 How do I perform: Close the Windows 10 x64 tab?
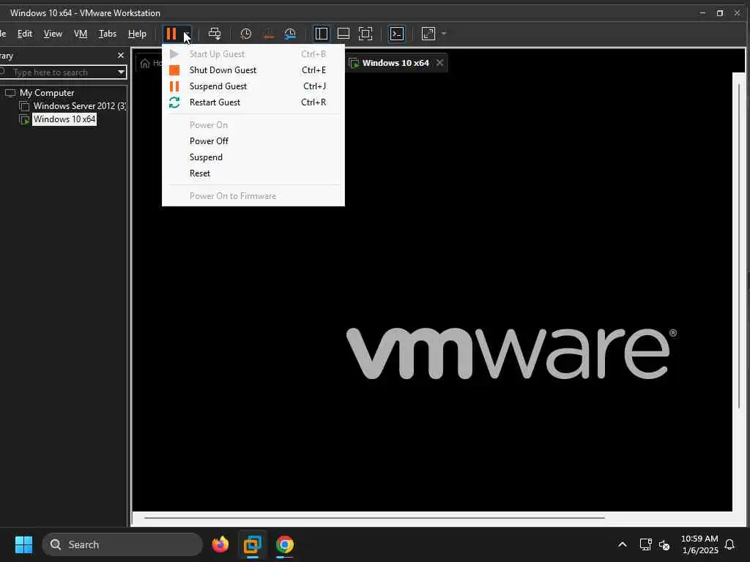439,63
